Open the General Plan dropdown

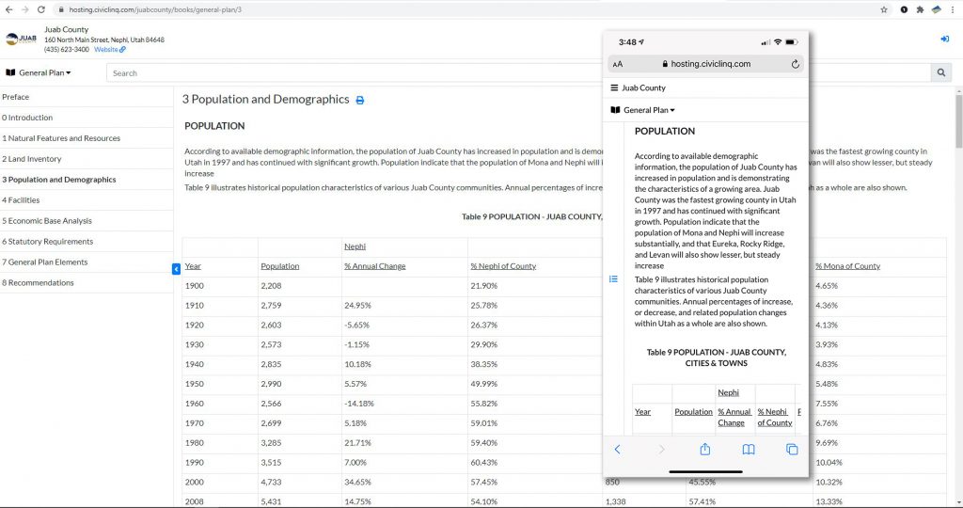click(x=39, y=72)
